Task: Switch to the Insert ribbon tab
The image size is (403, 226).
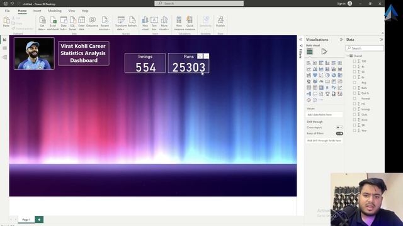Action: [37, 11]
